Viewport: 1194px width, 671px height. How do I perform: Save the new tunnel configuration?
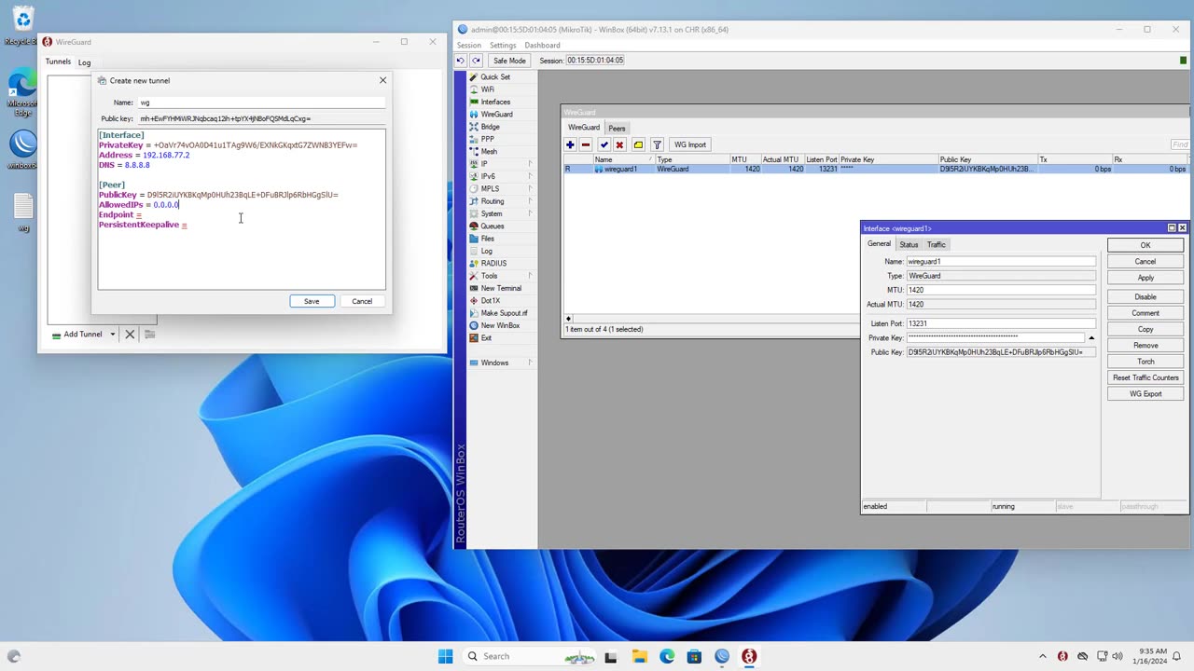312,301
